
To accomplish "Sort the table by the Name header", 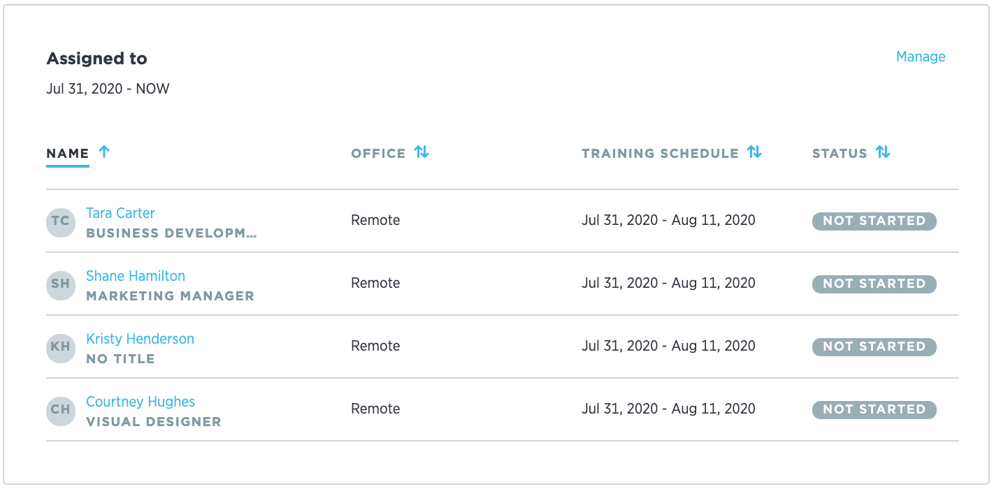I will tap(68, 154).
